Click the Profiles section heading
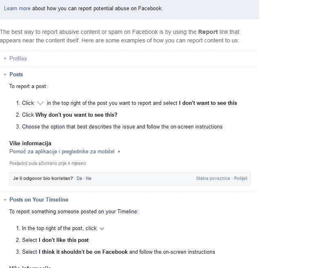Image resolution: width=327 pixels, height=268 pixels. (x=18, y=59)
